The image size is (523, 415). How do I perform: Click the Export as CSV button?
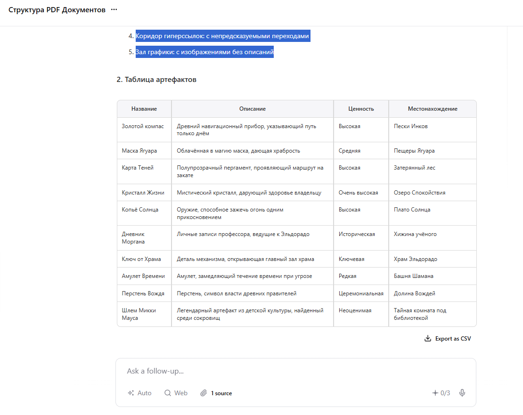pos(451,338)
